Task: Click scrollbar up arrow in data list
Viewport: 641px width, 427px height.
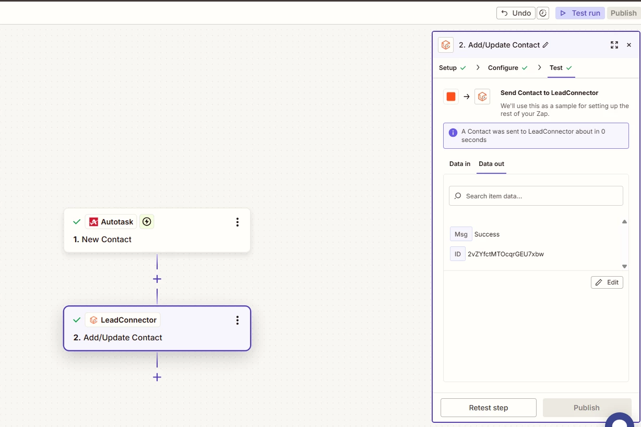Action: (x=624, y=222)
